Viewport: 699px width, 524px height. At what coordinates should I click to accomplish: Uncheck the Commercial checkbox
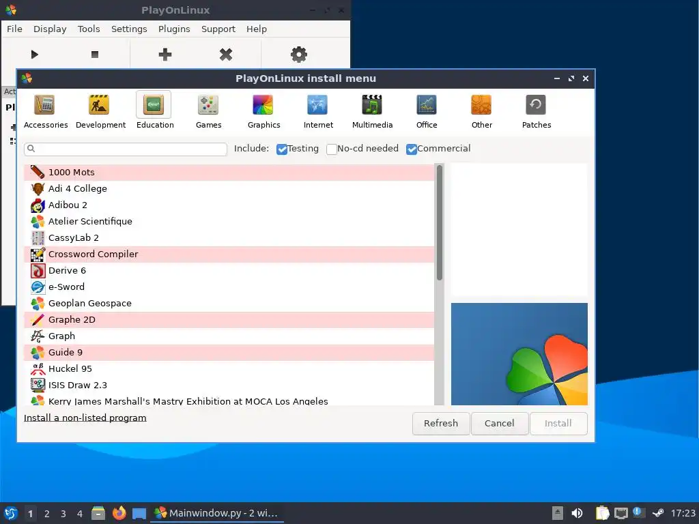coord(412,149)
